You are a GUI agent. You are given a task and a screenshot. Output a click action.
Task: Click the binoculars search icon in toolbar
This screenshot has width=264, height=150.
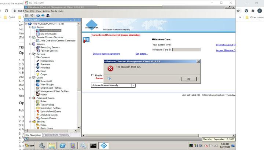pyautogui.click(x=47, y=15)
